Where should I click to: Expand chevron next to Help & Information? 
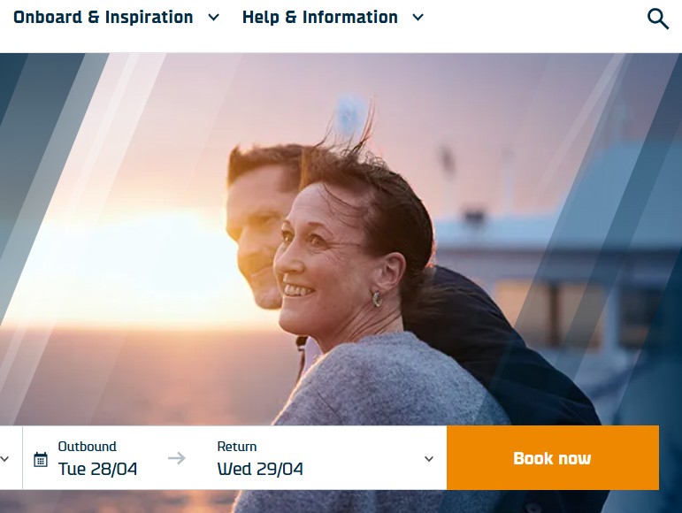pyautogui.click(x=418, y=18)
